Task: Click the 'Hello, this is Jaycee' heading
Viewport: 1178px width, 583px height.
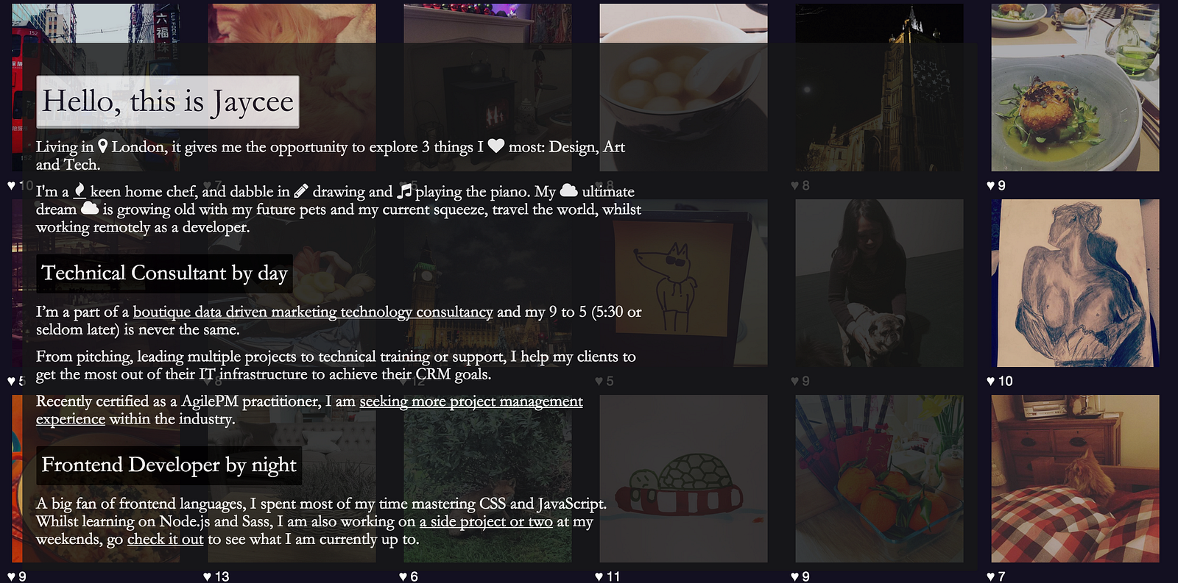Action: tap(168, 101)
